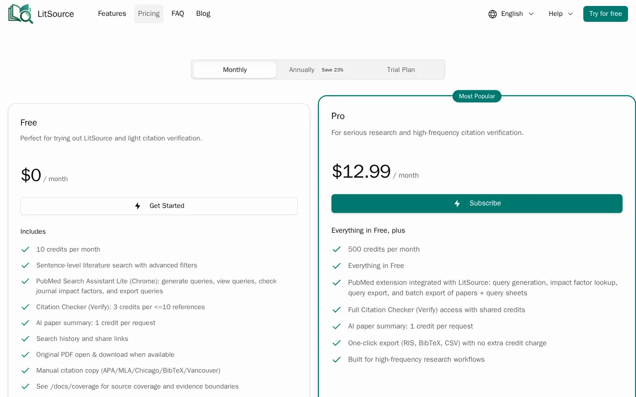Click the Save 23% badge

point(332,70)
